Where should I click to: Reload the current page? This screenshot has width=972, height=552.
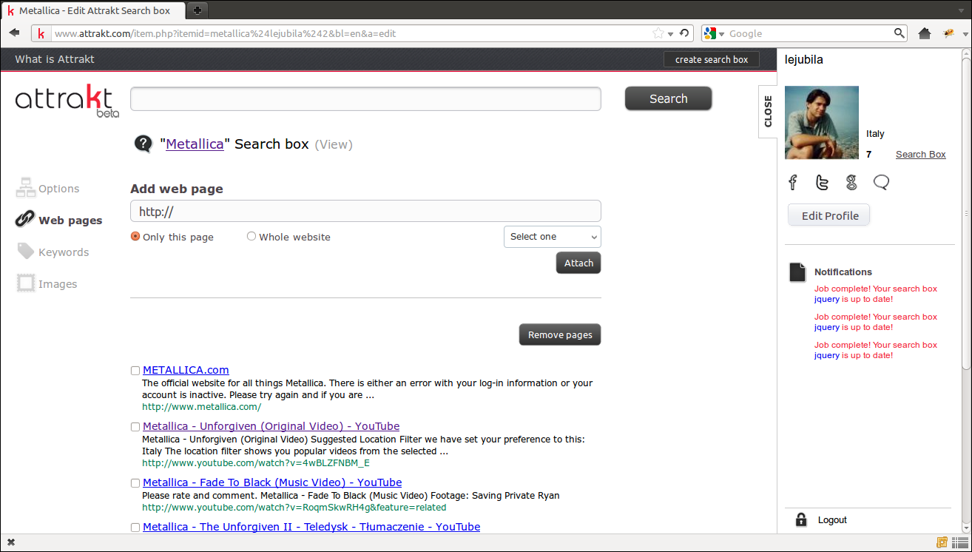pos(684,33)
